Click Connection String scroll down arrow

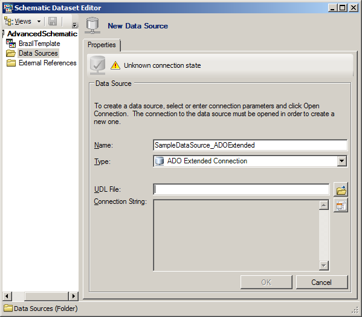pyautogui.click(x=324, y=266)
